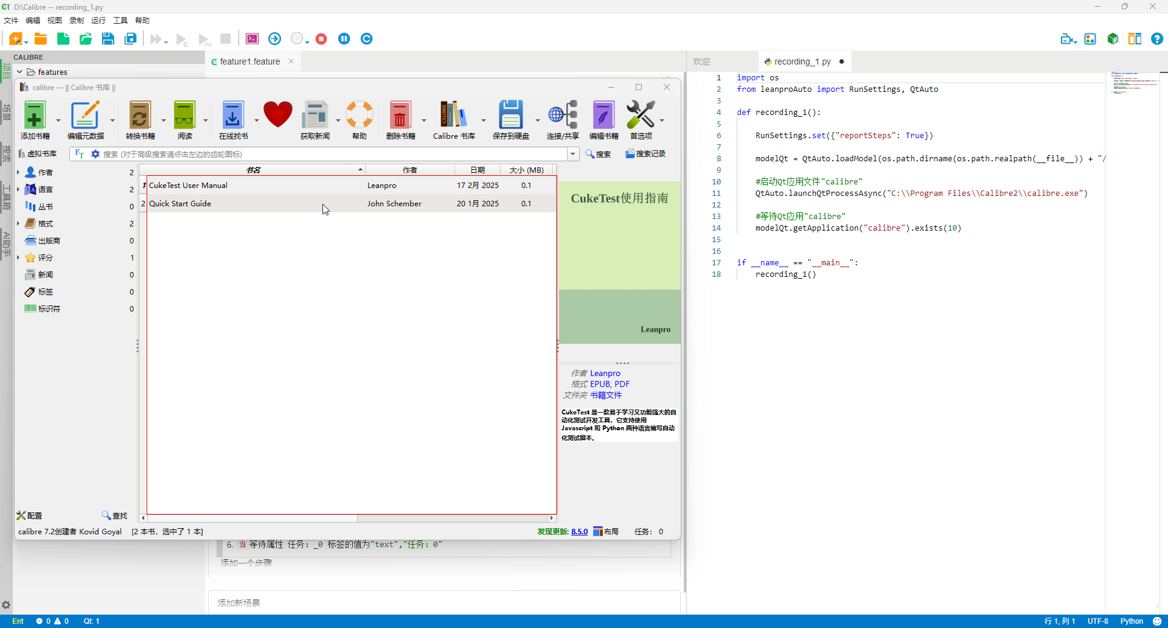Image resolution: width=1168 pixels, height=628 pixels.
Task: Open the 文件 menu
Action: point(11,21)
